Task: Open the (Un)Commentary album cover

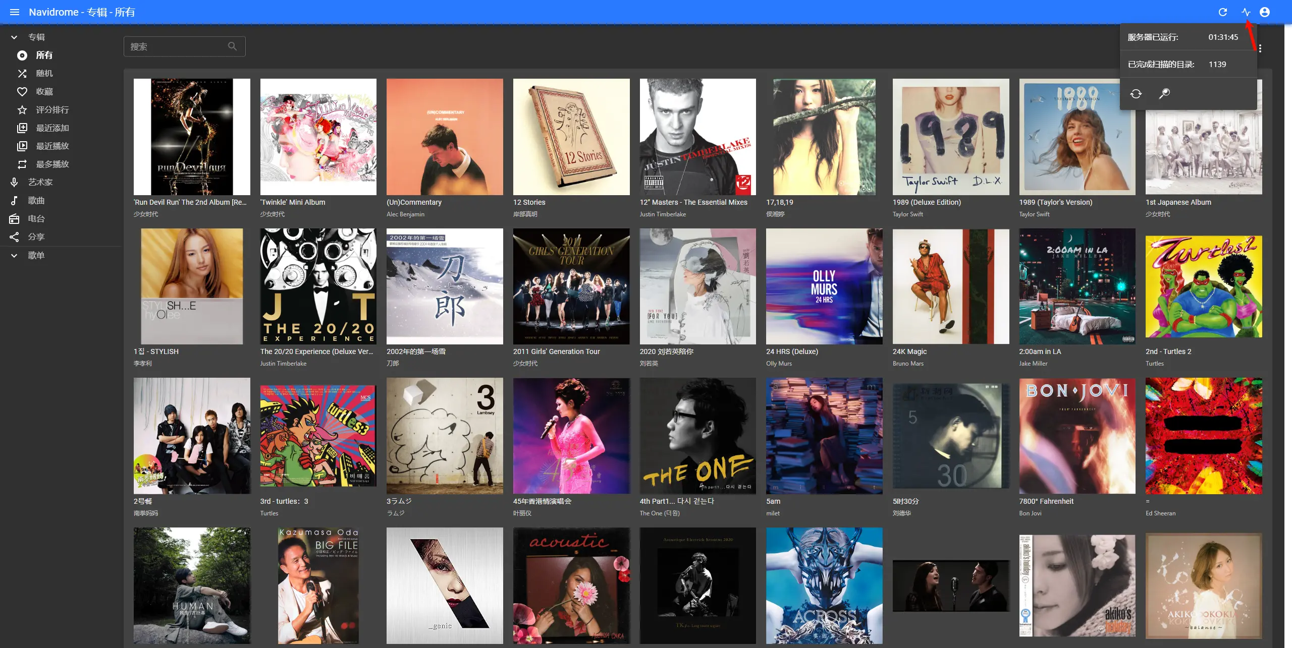Action: click(x=445, y=137)
